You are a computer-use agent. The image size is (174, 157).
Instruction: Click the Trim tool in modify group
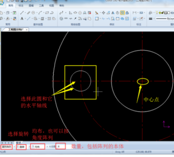103,19
